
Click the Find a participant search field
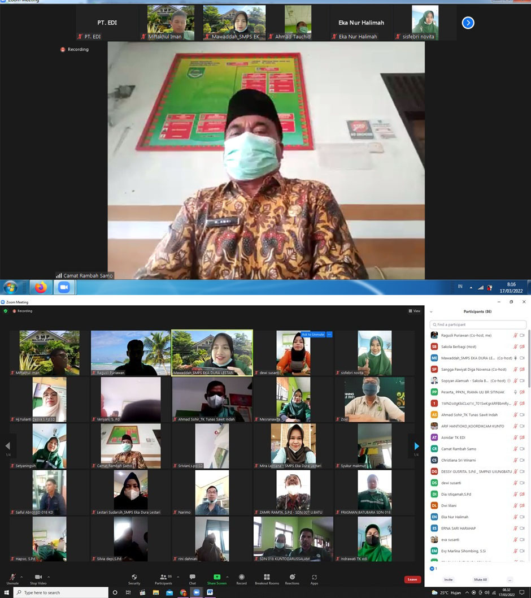478,324
